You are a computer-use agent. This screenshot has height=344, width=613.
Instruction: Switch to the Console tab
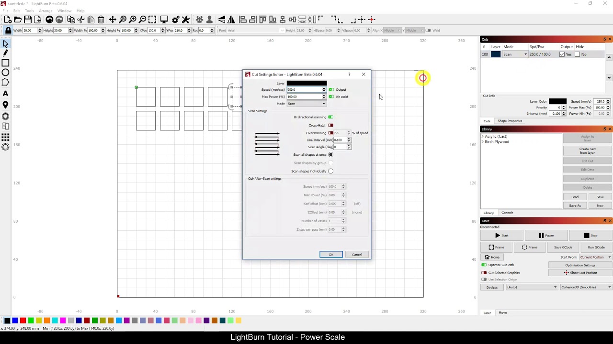click(x=507, y=213)
